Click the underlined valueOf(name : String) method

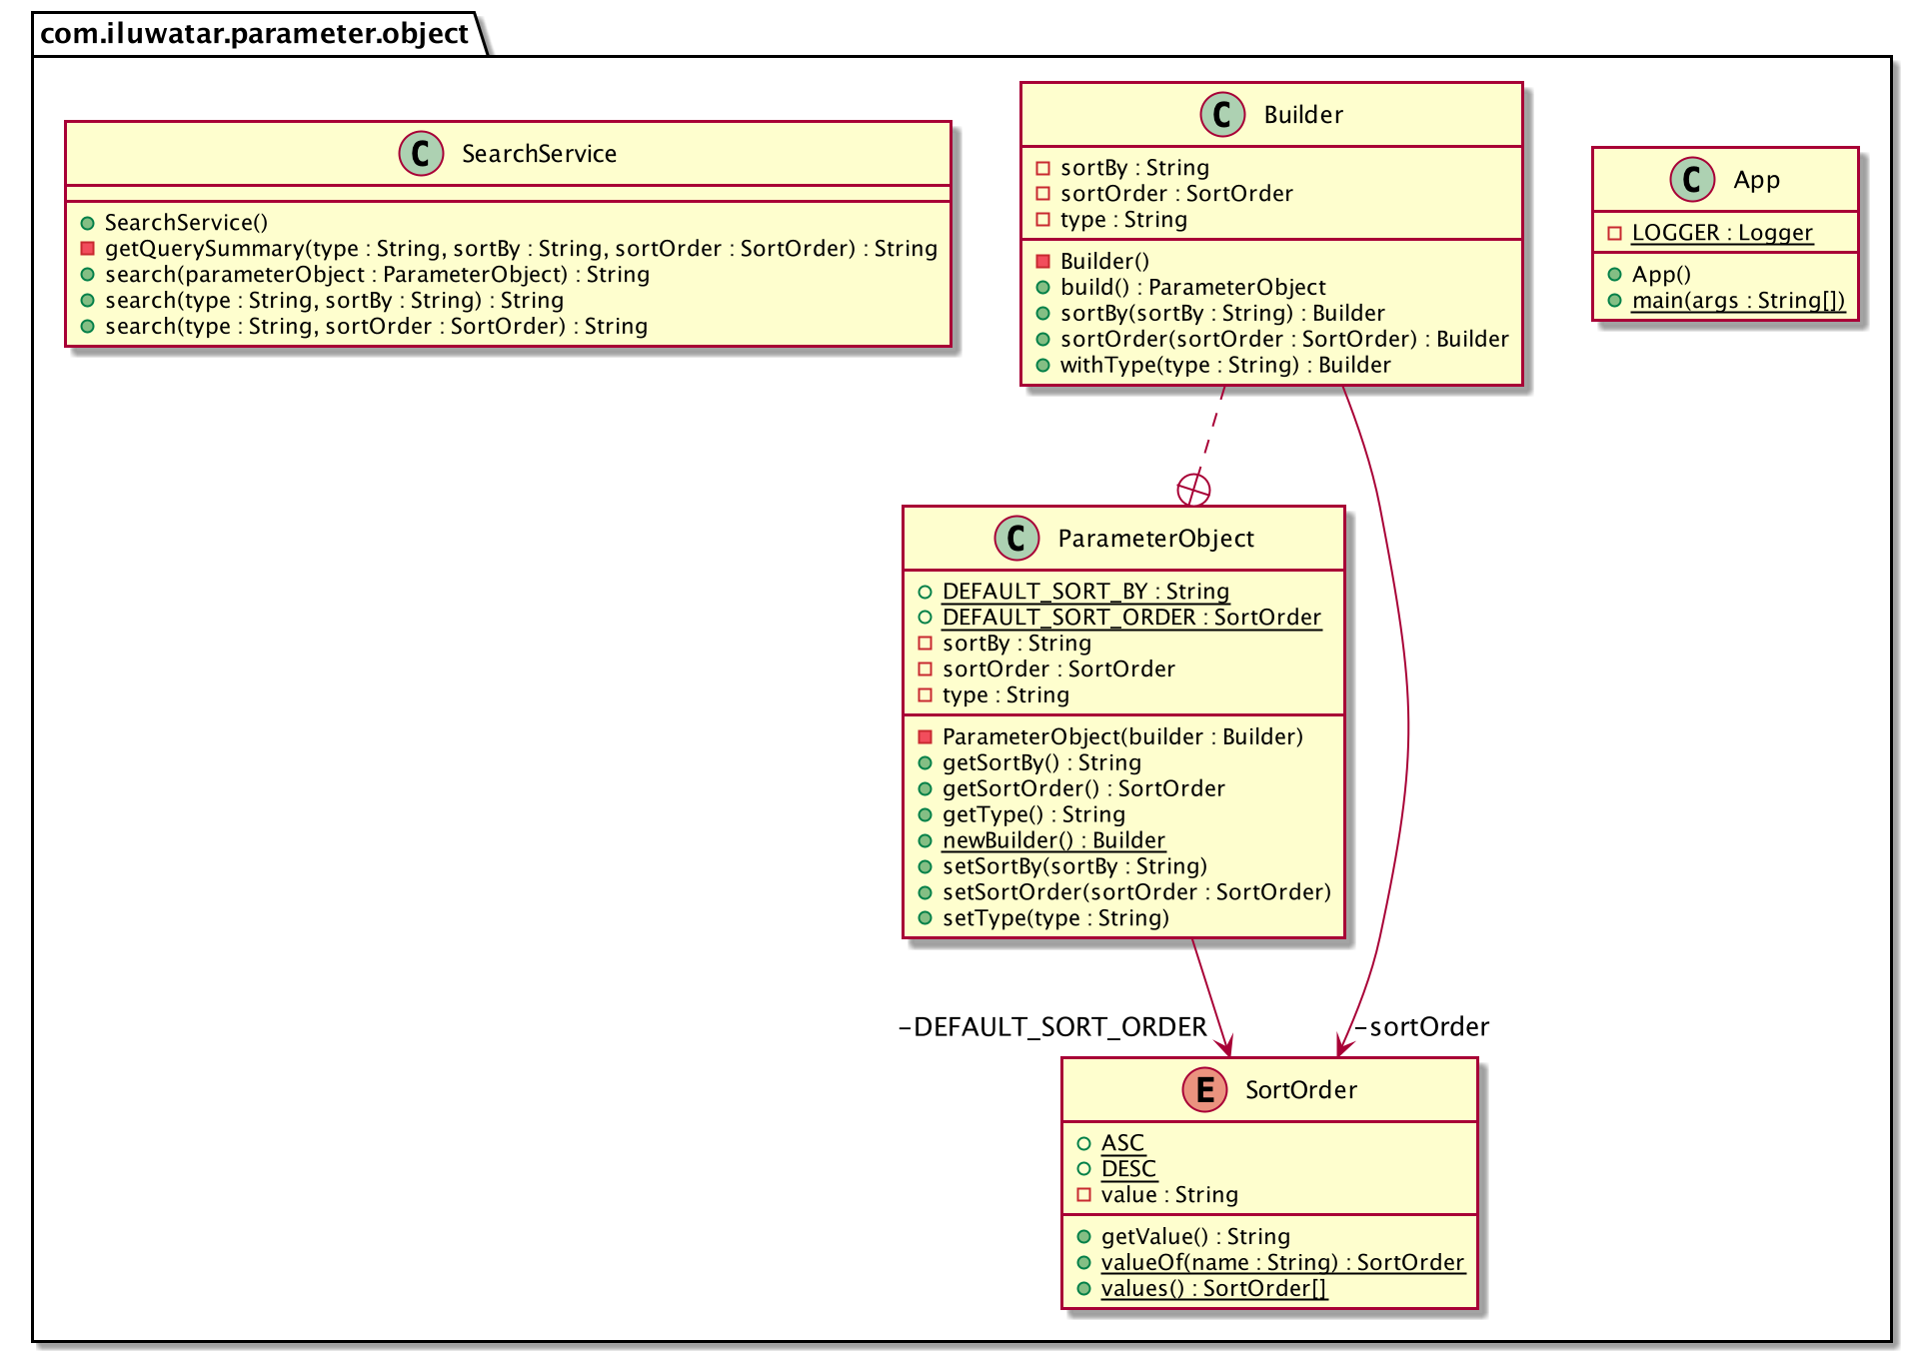coord(1282,1263)
